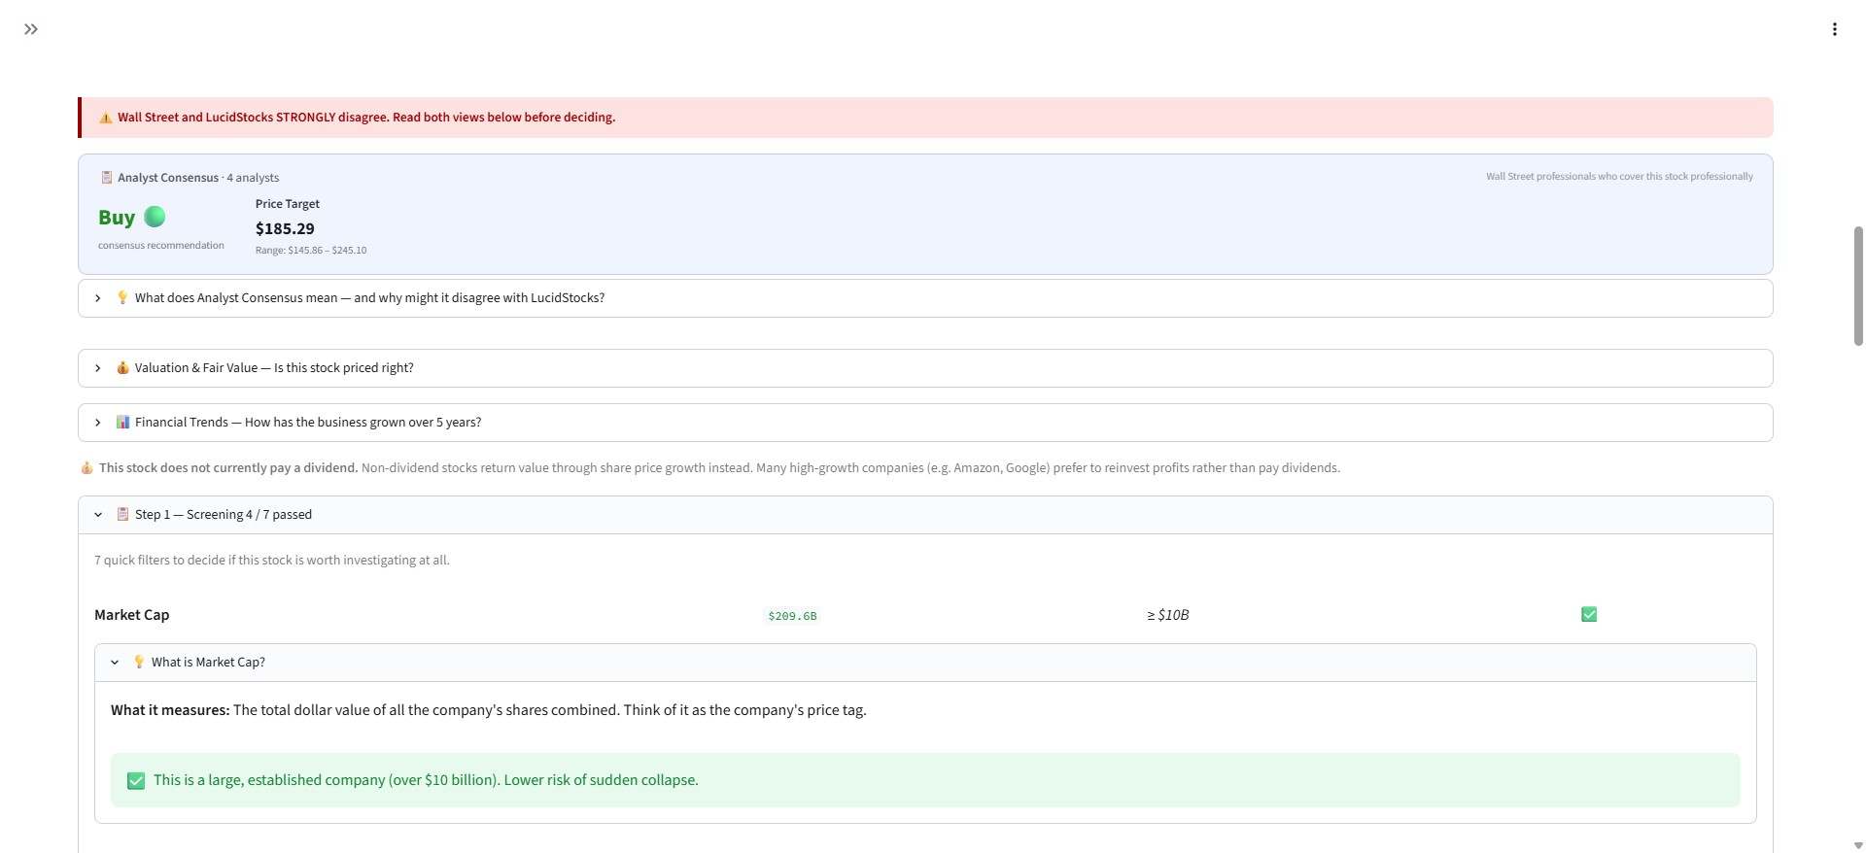1866x853 pixels.
Task: Click 'This stock does not currently pay a dividend' text
Action: (228, 467)
